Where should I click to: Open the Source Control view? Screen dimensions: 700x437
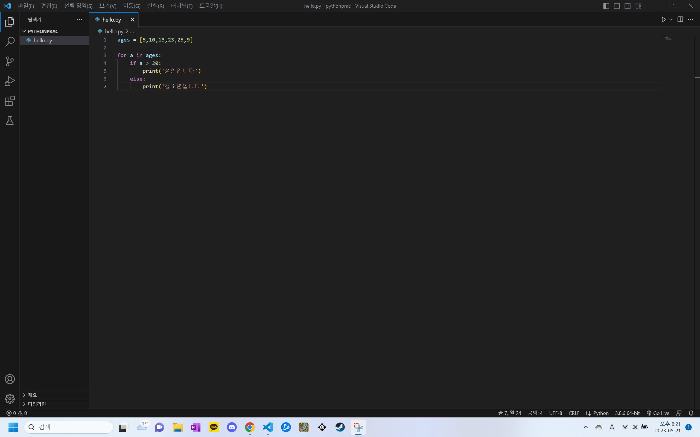click(x=10, y=61)
